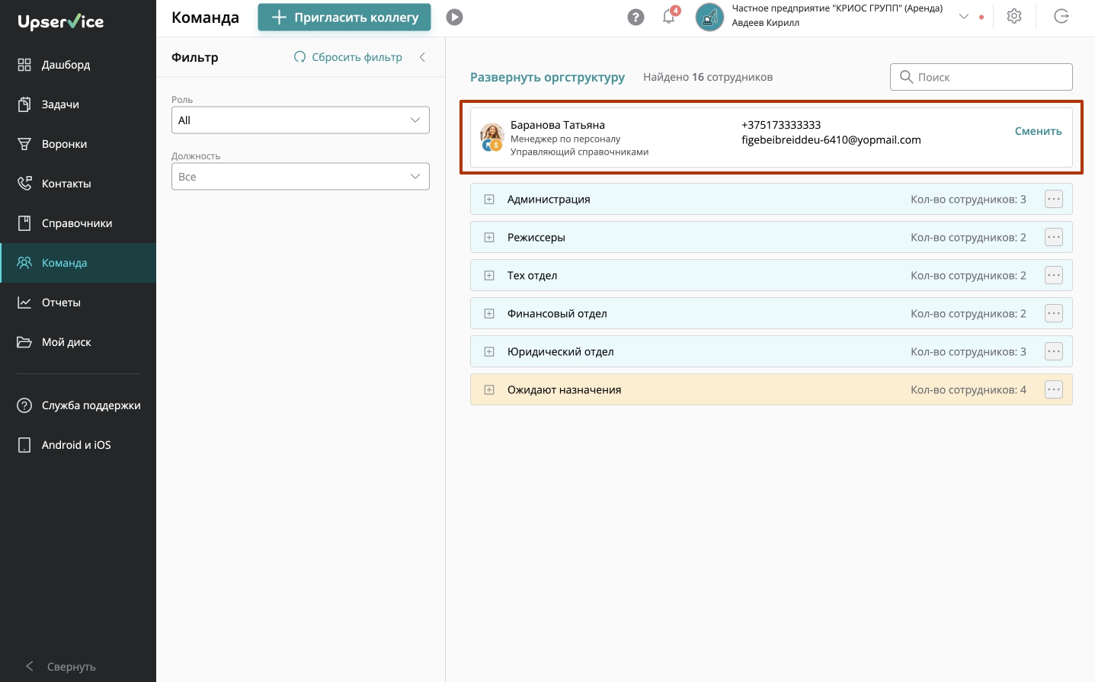Click the Команда people icon
Screen dimensions: 1095x682
pyautogui.click(x=24, y=263)
